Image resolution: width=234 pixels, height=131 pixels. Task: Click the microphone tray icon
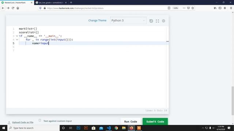pos(210,128)
